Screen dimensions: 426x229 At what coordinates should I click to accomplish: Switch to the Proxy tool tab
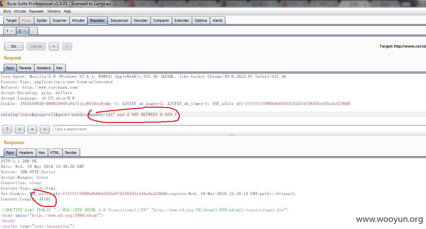click(26, 20)
